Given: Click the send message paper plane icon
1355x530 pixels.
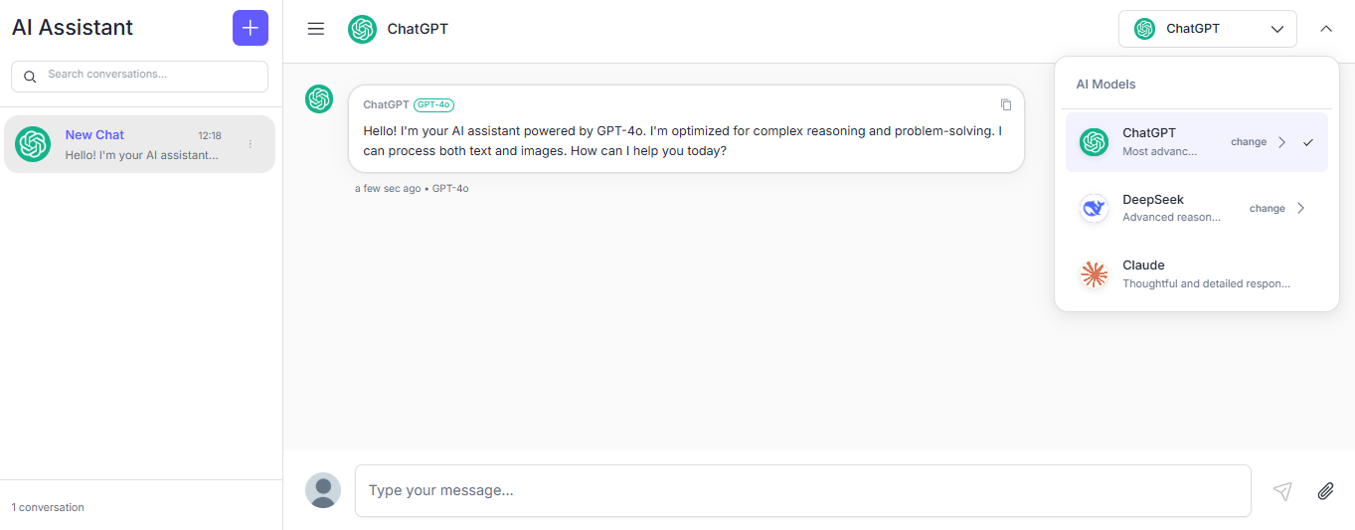Looking at the screenshot, I should coord(1282,491).
